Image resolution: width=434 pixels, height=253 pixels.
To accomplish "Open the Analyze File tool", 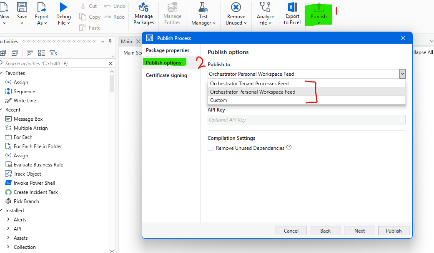I will point(265,12).
